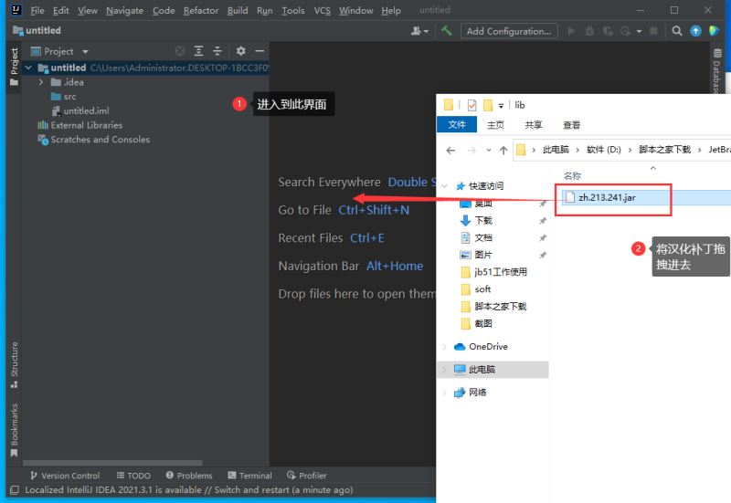Click the Run with Coverage icon
Viewport: 731px width, 503px height.
[608, 31]
